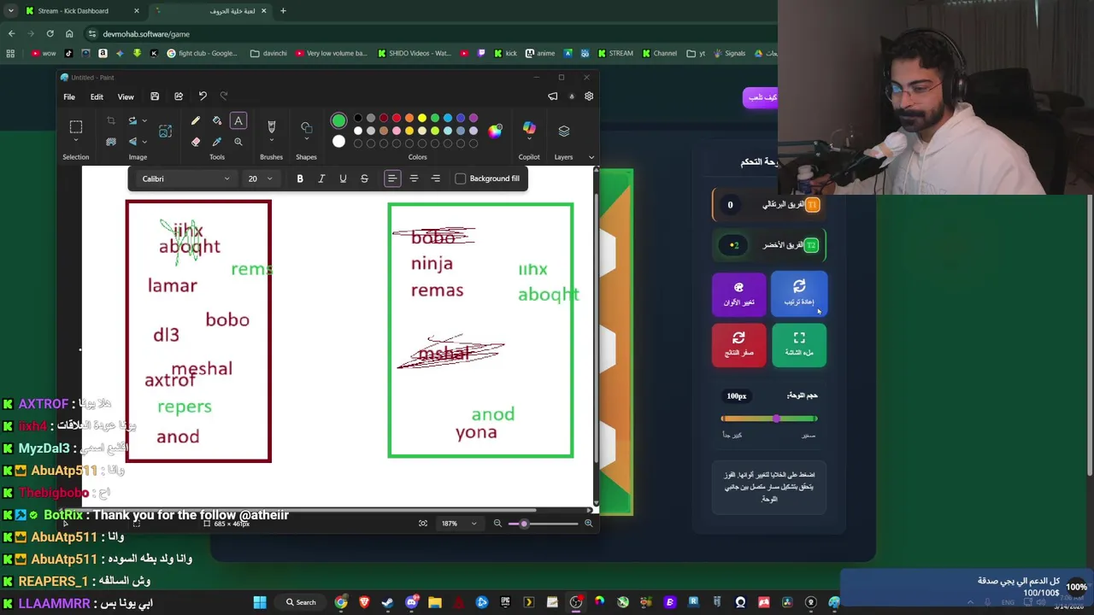Screen dimensions: 1094x615
Task: Open the fight club Google bookmark
Action: click(x=203, y=53)
